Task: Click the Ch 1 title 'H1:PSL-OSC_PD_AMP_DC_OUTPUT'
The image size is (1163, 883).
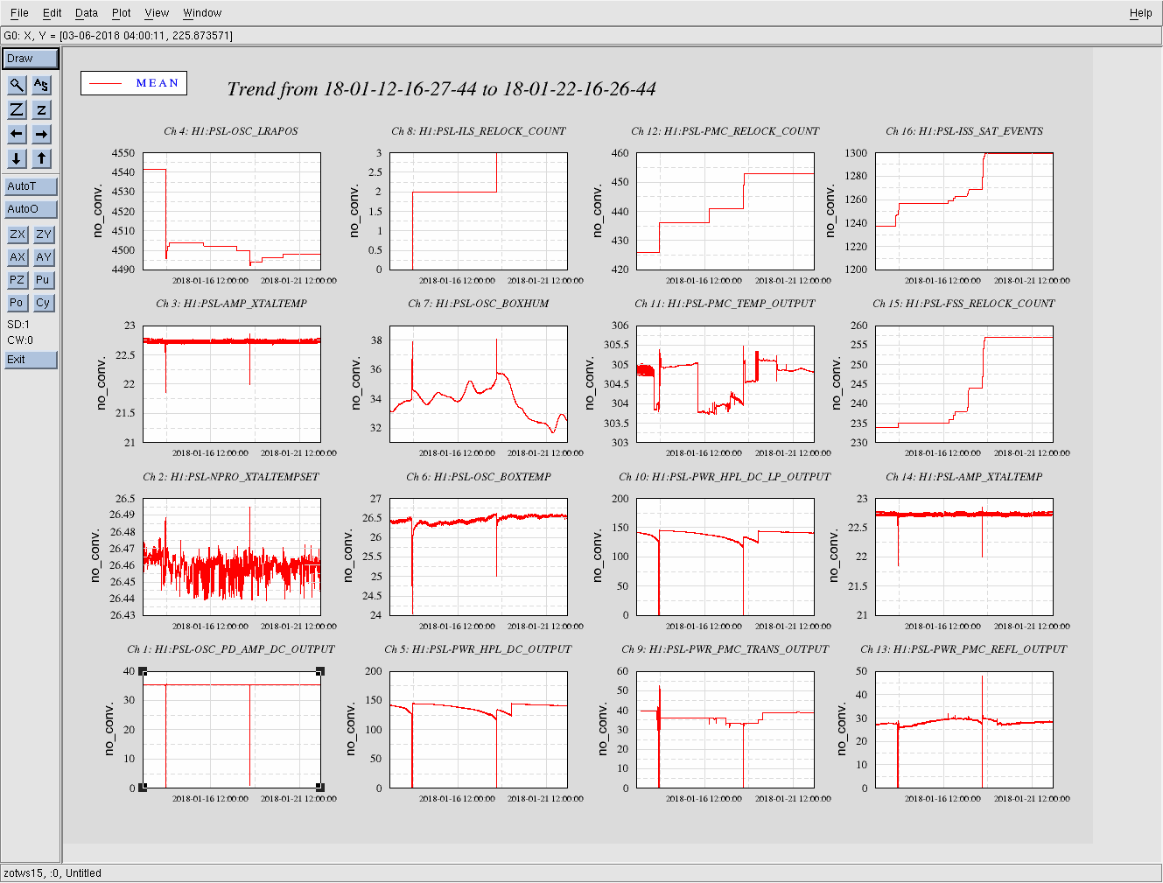Action: pos(244,649)
